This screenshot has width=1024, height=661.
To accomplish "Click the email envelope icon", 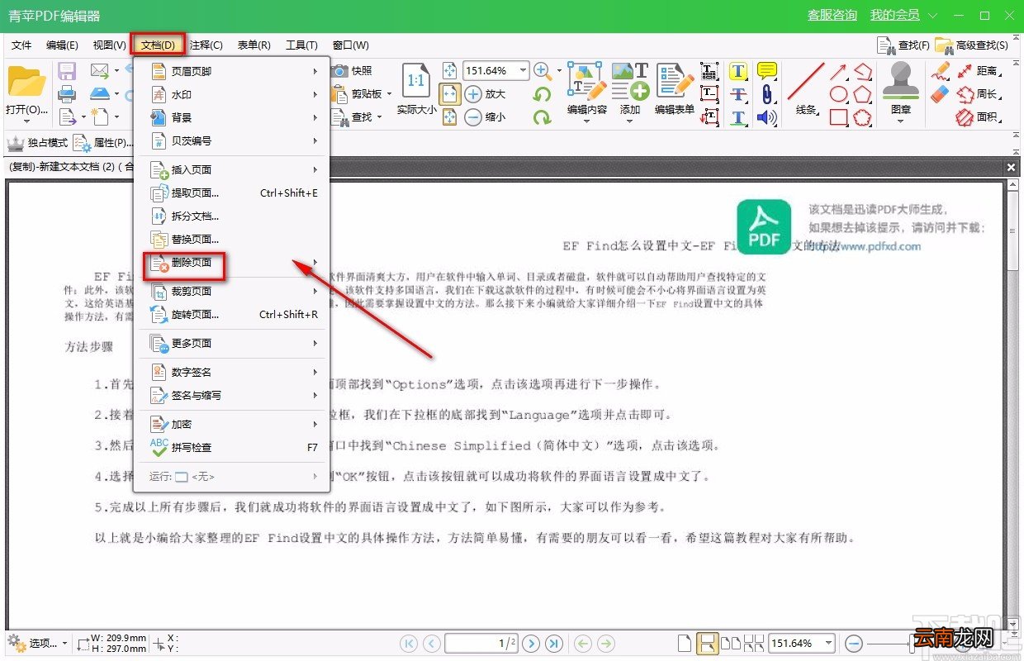I will (x=100, y=71).
